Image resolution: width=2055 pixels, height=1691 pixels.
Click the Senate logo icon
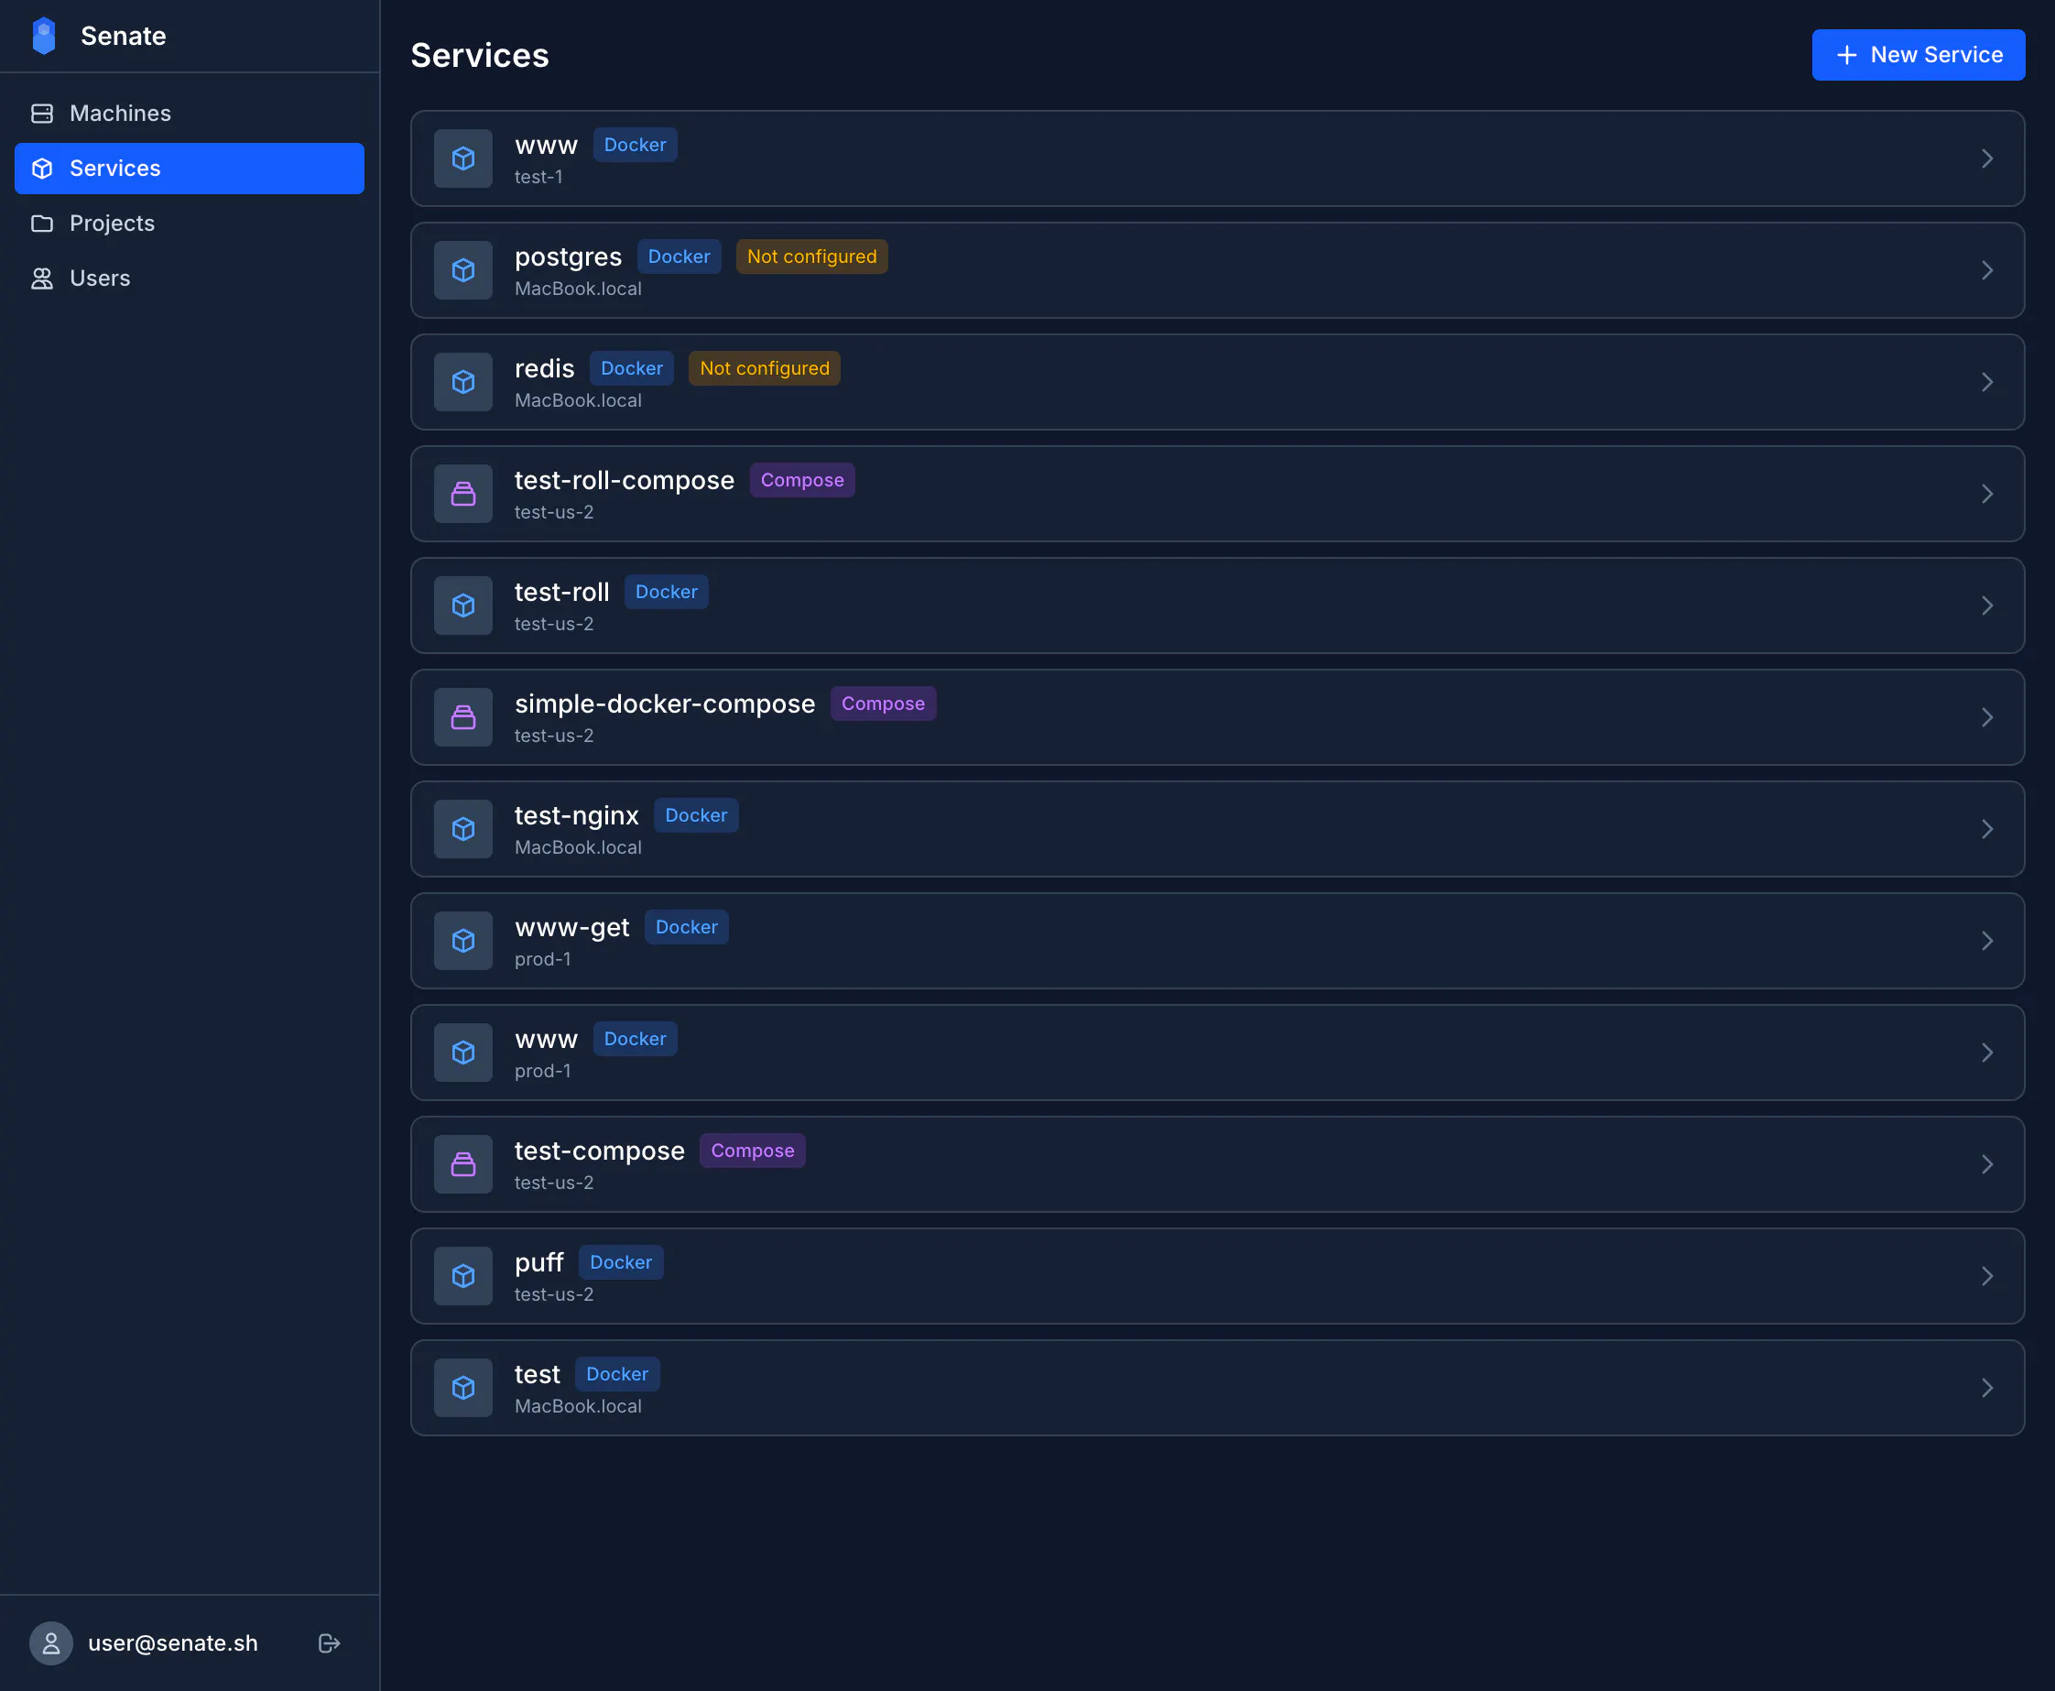coord(44,36)
